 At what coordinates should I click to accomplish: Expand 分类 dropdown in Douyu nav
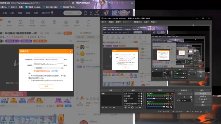click(12, 13)
